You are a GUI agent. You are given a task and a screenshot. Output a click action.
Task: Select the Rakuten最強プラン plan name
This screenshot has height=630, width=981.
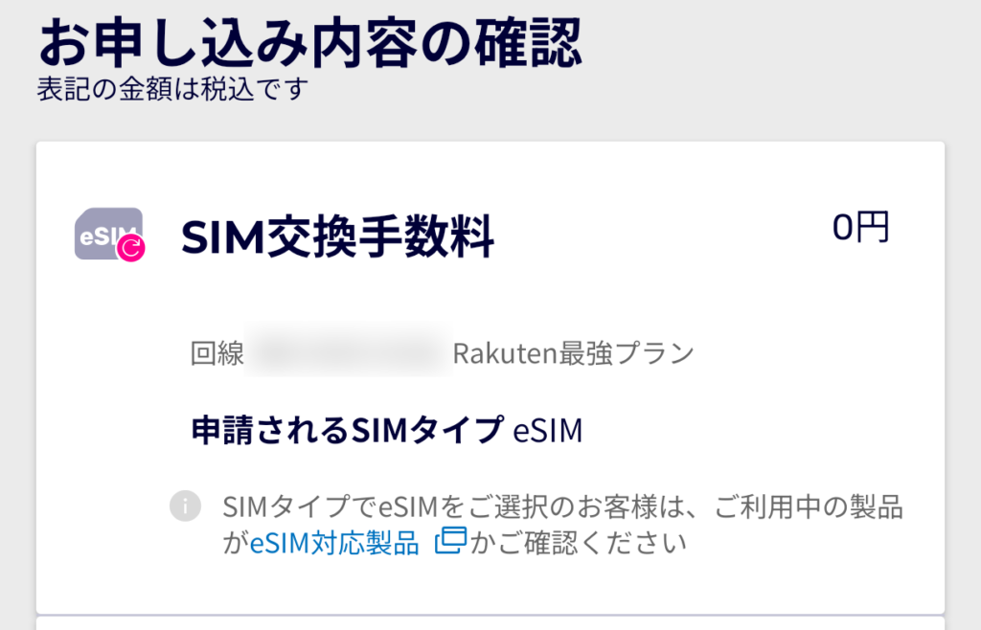[573, 353]
